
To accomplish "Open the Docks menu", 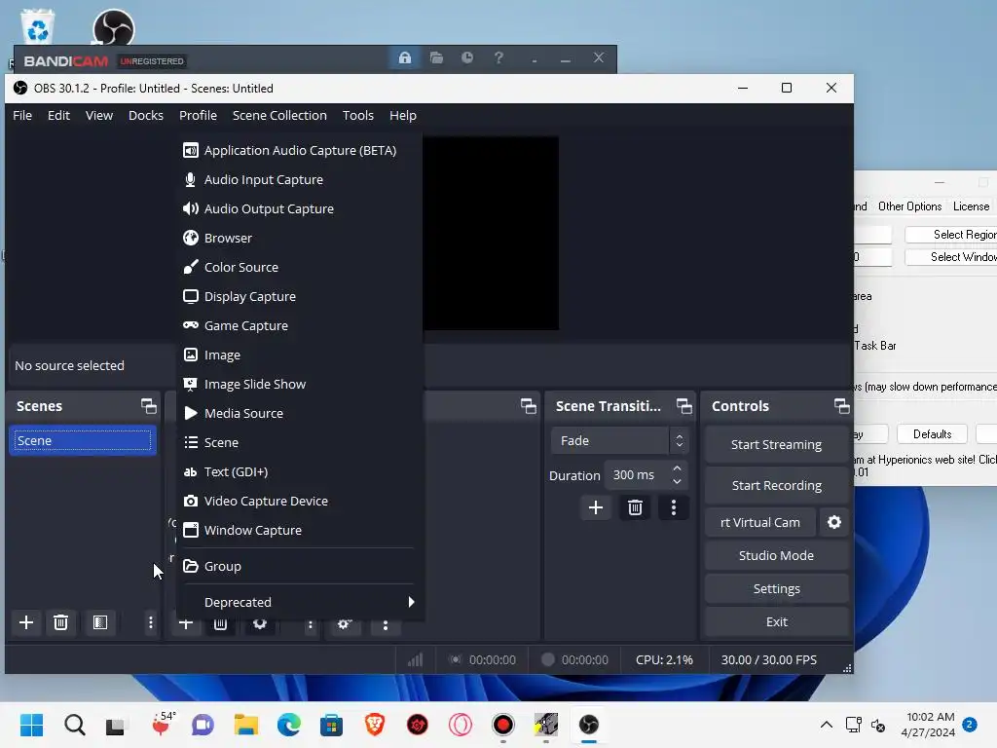I will [146, 115].
